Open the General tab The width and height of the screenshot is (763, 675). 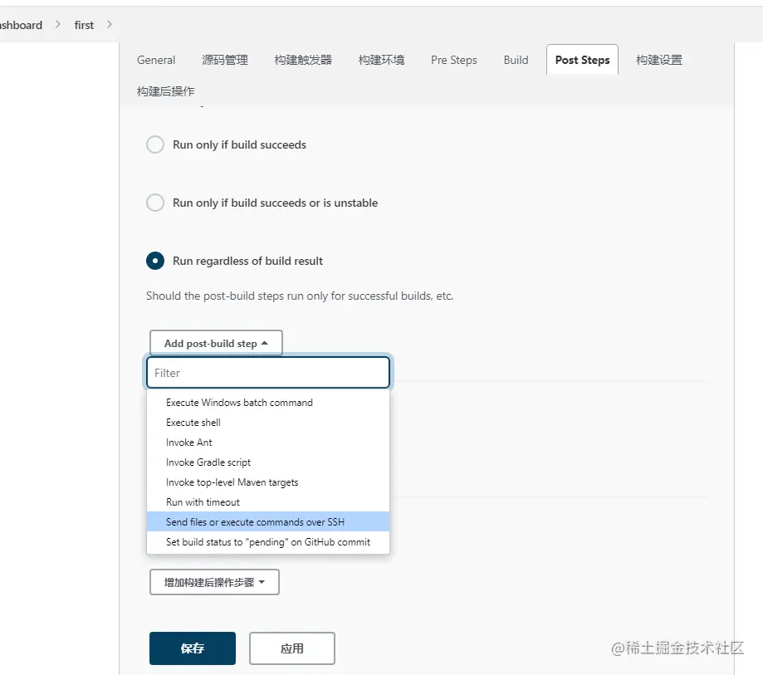click(x=156, y=60)
